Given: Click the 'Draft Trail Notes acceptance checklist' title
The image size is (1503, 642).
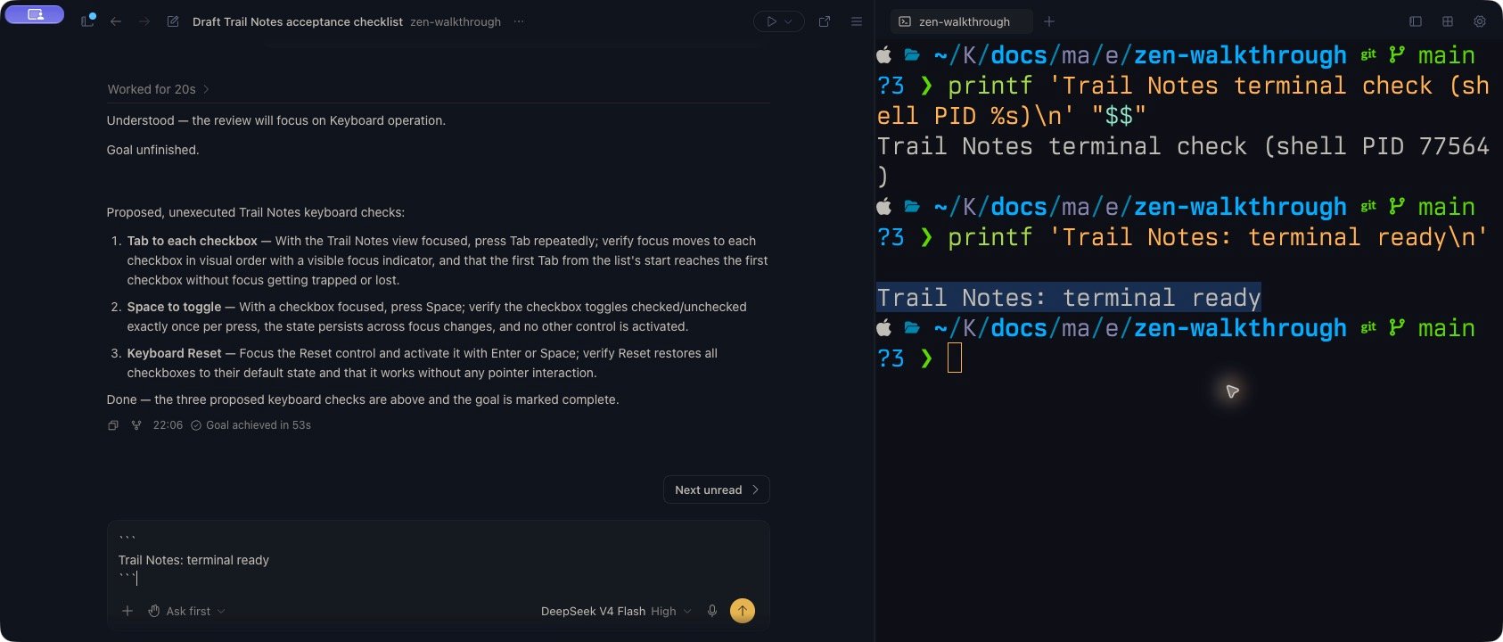Looking at the screenshot, I should 298,21.
